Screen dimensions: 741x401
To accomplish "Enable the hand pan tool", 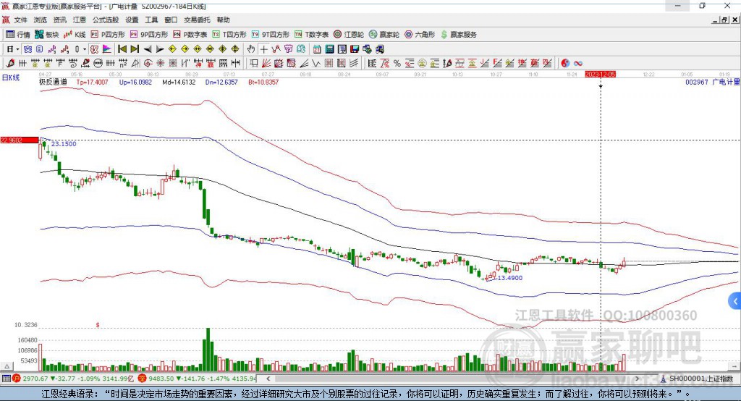I will tap(251, 48).
